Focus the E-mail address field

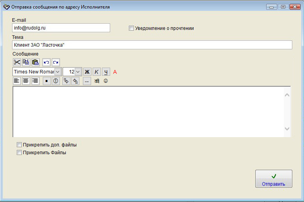pos(61,28)
